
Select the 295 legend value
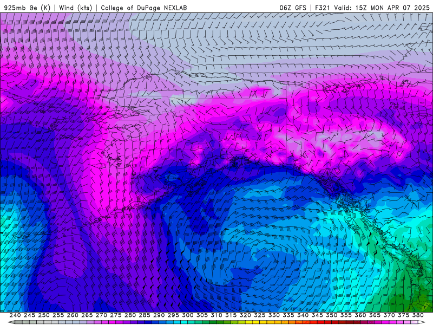(173, 315)
